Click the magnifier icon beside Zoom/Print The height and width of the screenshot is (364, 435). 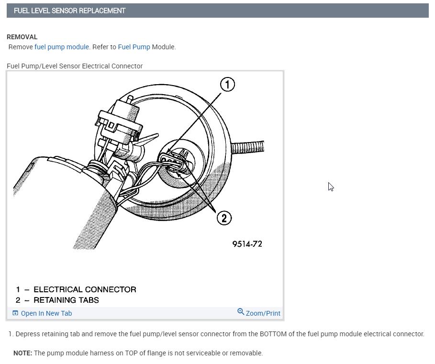[x=241, y=311]
